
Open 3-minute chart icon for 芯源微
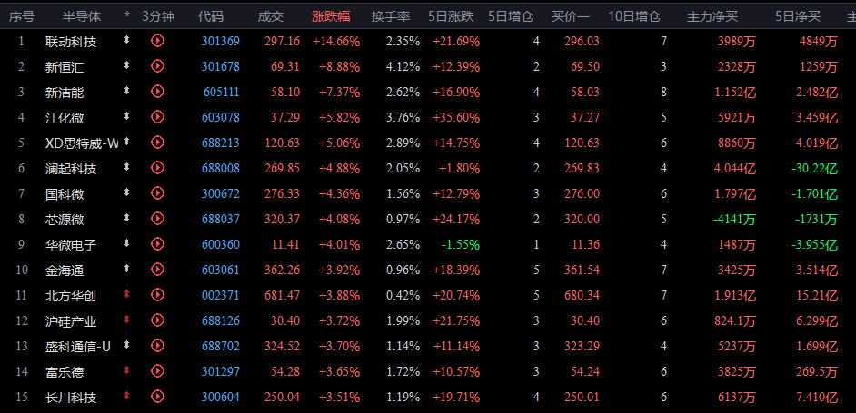pos(158,219)
